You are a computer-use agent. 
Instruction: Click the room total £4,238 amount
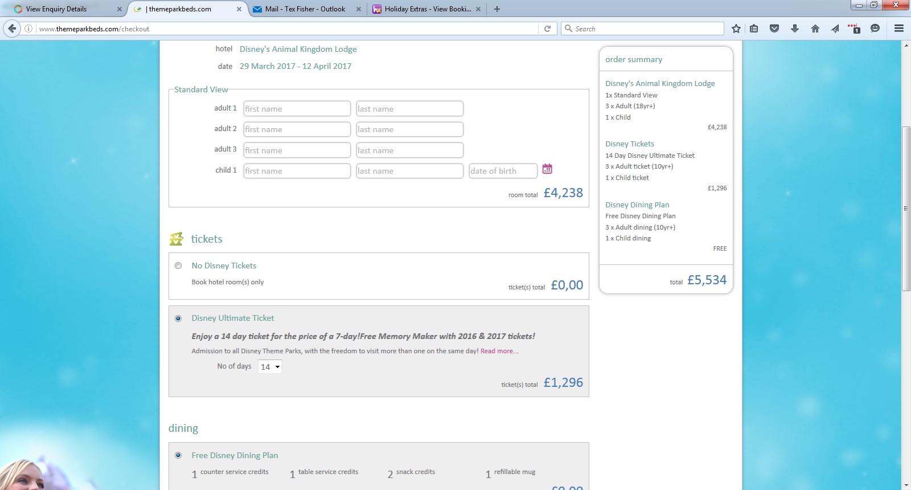coord(563,193)
